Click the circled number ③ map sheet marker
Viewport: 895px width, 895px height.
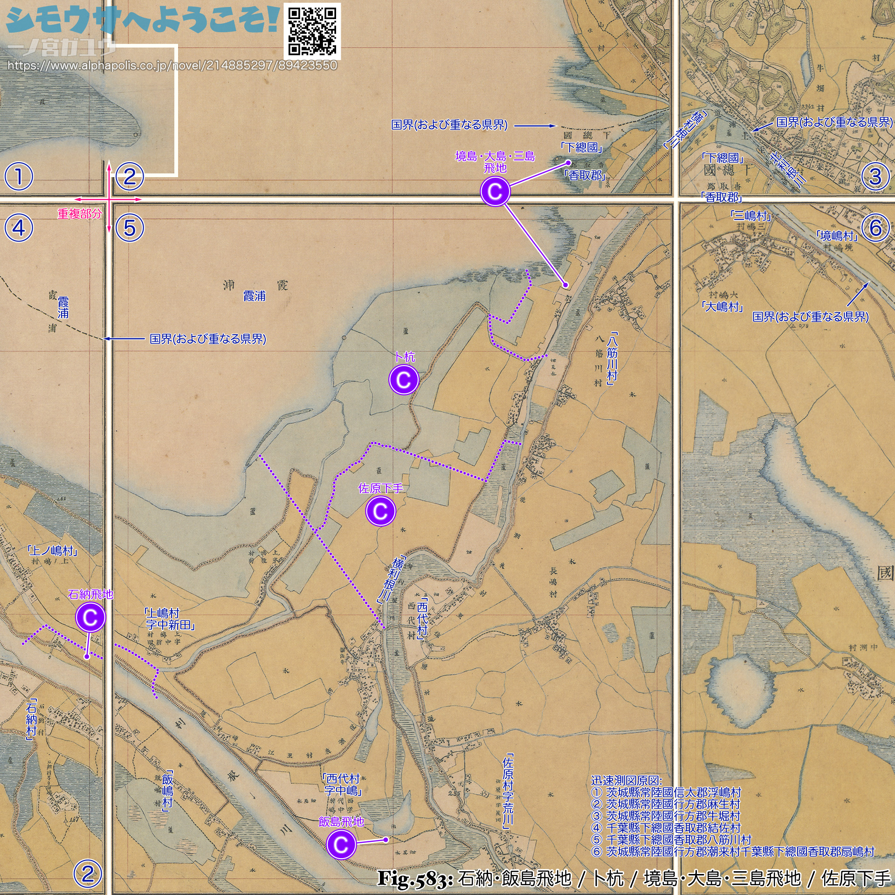tap(875, 177)
